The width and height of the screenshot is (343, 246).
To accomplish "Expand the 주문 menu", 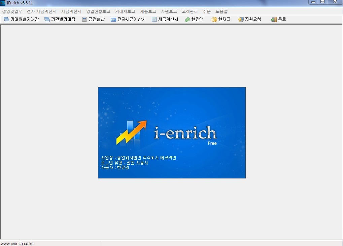I will (x=206, y=11).
